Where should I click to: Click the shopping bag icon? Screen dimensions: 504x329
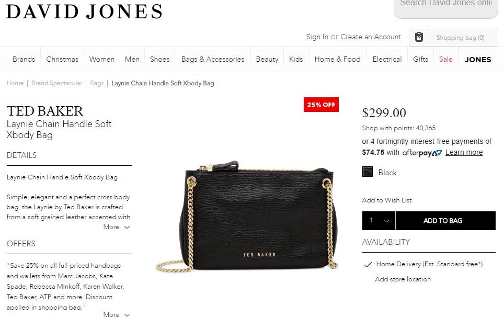(x=418, y=37)
